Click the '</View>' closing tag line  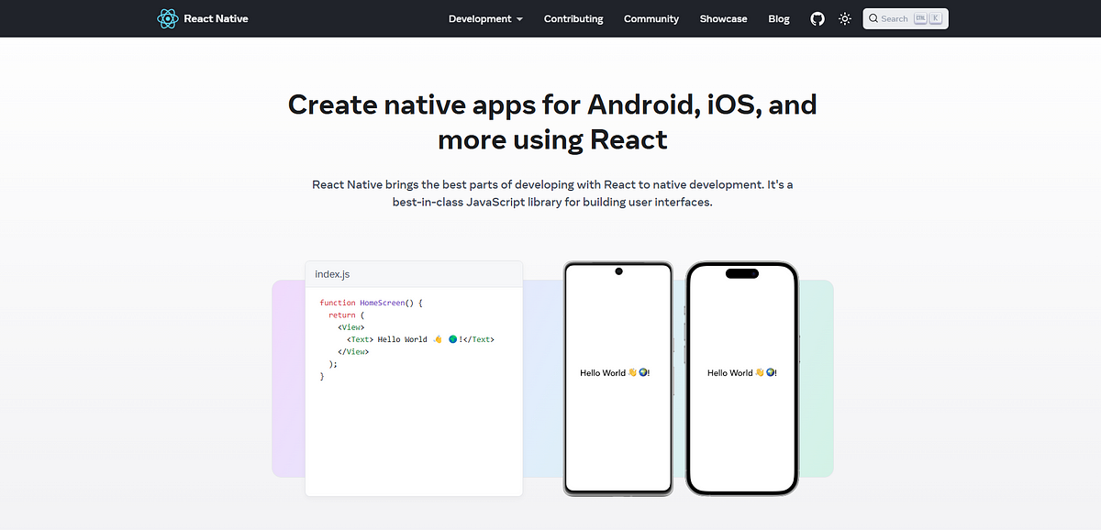(353, 351)
